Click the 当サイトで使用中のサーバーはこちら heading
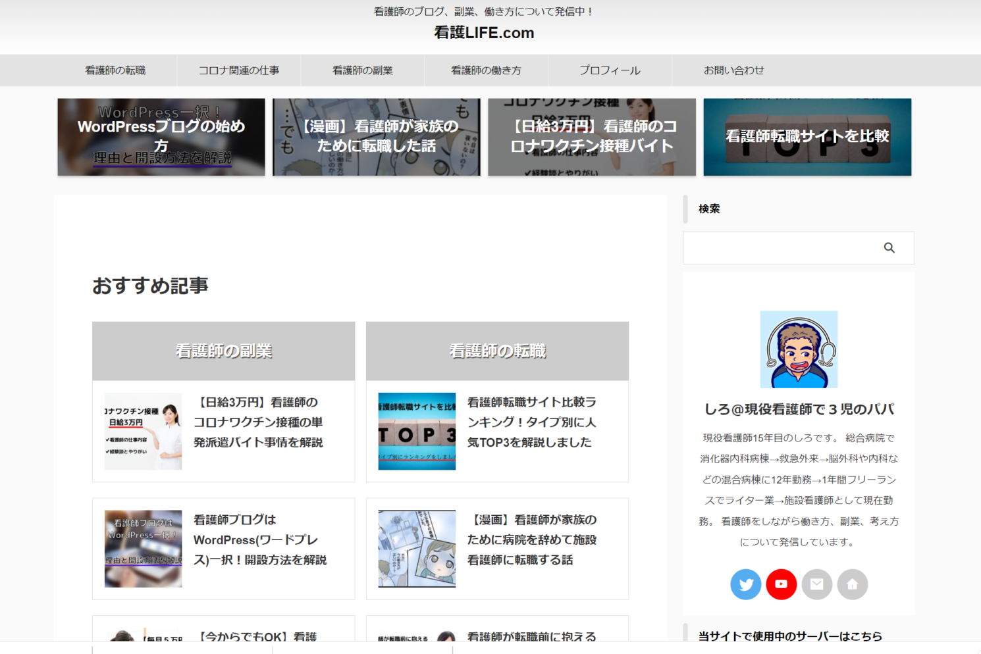981x654 pixels. 790,636
